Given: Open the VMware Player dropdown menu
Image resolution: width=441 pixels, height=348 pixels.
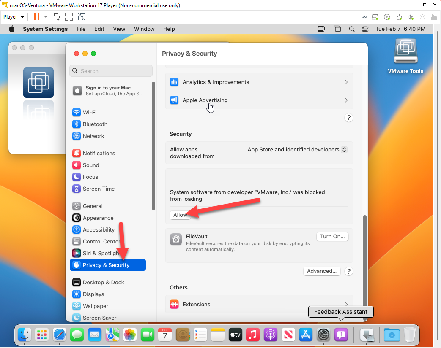Looking at the screenshot, I should coord(13,17).
